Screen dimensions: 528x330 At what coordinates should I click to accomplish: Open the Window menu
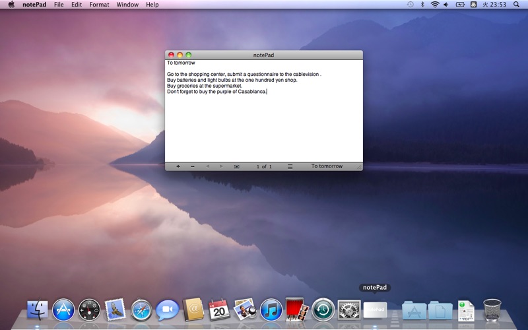coord(127,5)
